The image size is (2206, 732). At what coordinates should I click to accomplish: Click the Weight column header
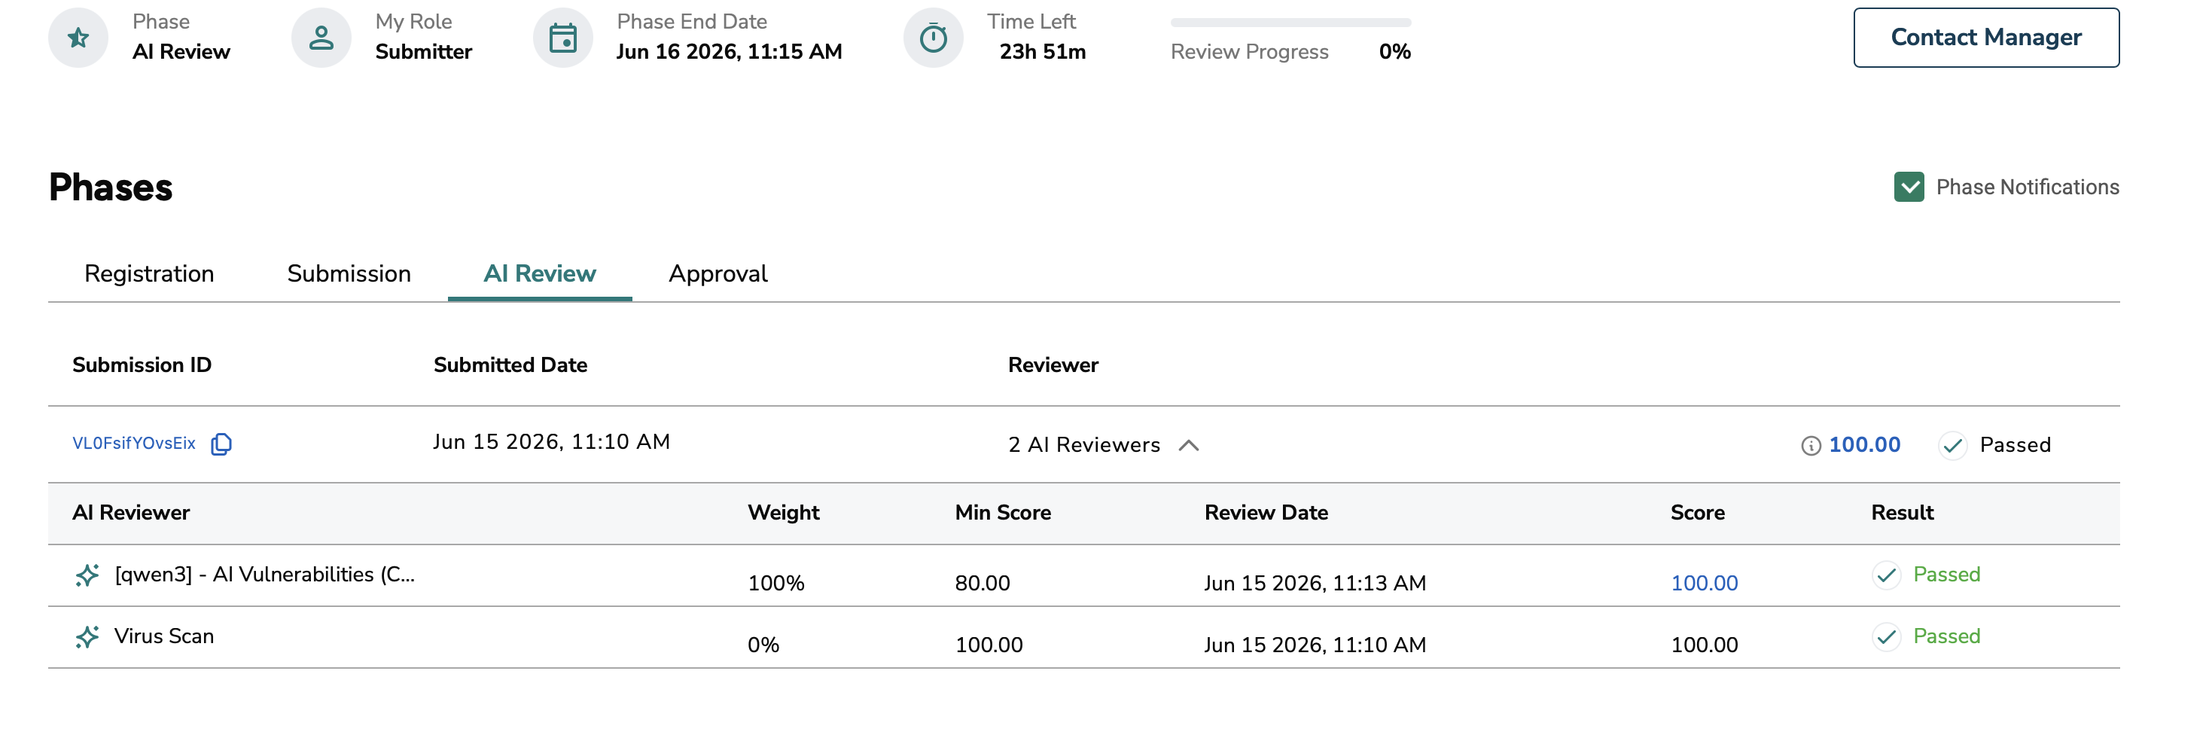[784, 513]
